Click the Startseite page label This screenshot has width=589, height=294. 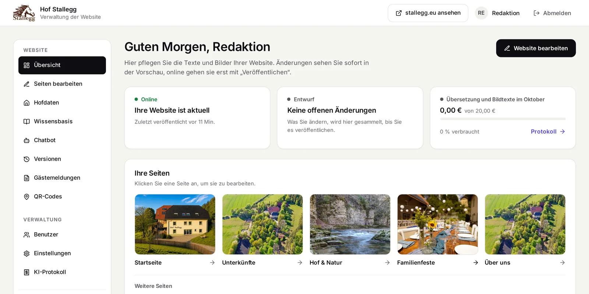148,262
